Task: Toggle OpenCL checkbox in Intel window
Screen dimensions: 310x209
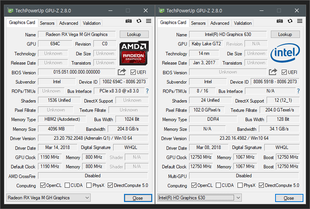Action: pyautogui.click(x=194, y=185)
